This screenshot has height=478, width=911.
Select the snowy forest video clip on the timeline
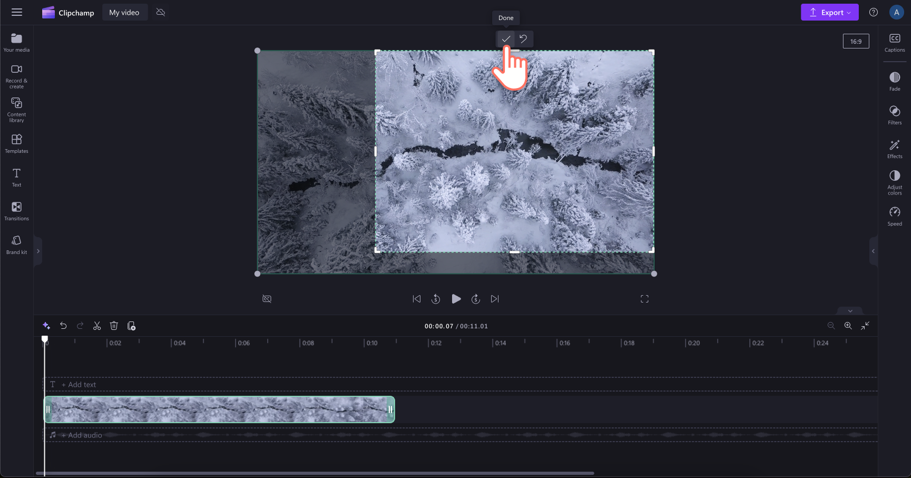pyautogui.click(x=219, y=409)
